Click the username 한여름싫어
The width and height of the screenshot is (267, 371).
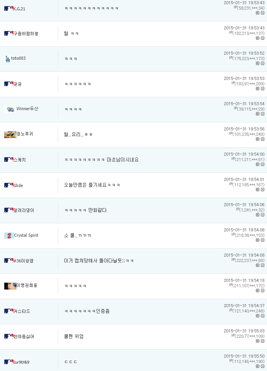click(24, 337)
